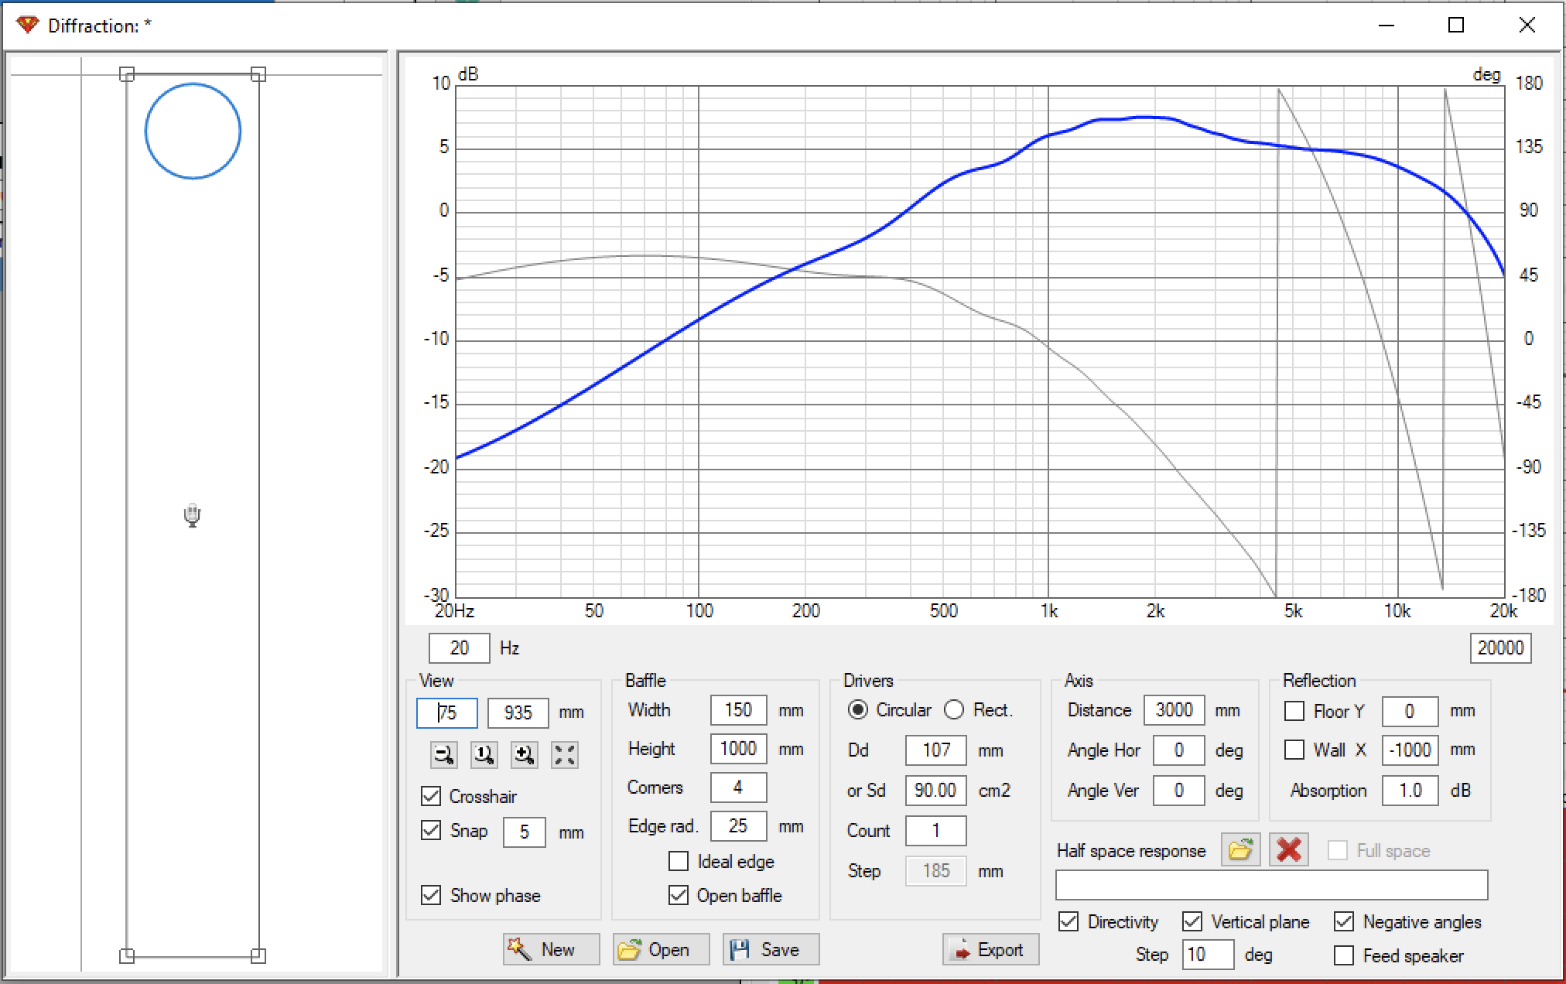Viewport: 1566px width, 984px height.
Task: Toggle the Vertical plane checkbox
Action: click(1192, 921)
